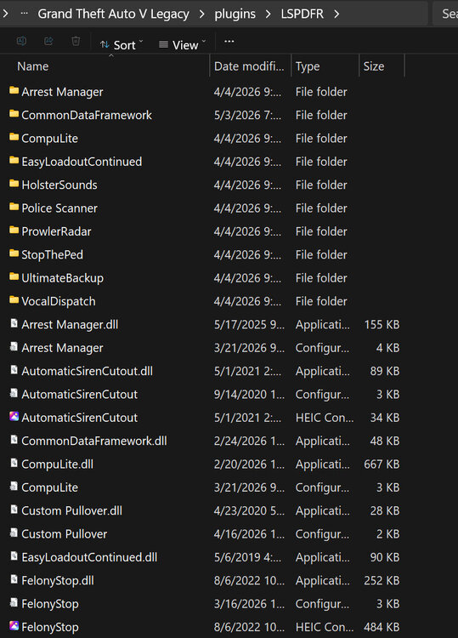Click the '484 KB' size cell
Viewport: 458px width, 638px height.
pos(382,627)
